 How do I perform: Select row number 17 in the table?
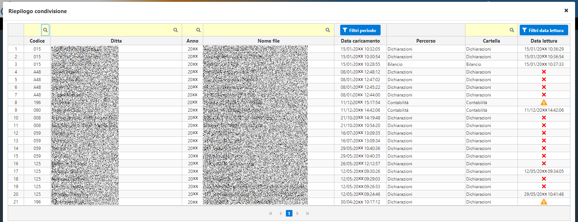pos(16,171)
